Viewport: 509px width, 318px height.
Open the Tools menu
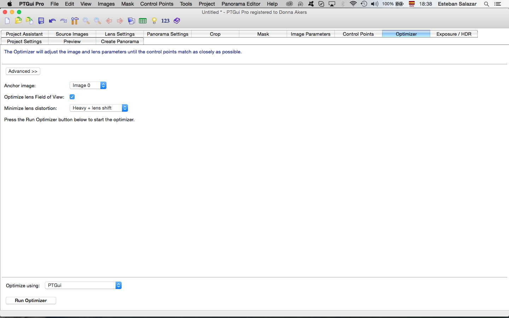click(x=186, y=4)
